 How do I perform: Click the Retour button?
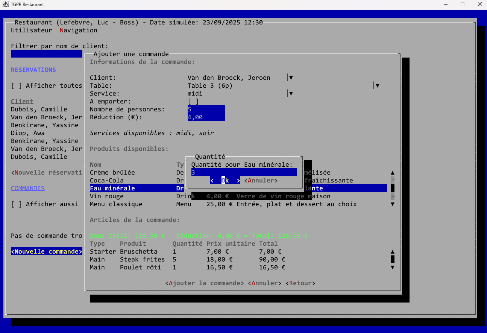pos(300,283)
